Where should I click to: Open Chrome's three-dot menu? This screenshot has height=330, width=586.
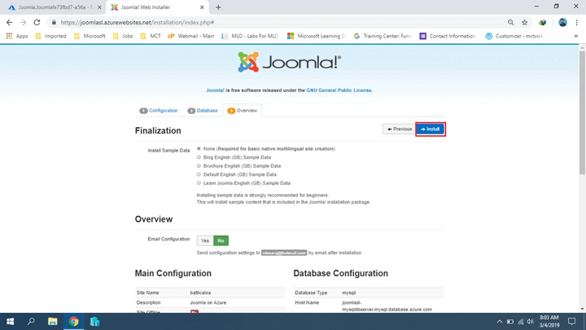coord(577,23)
